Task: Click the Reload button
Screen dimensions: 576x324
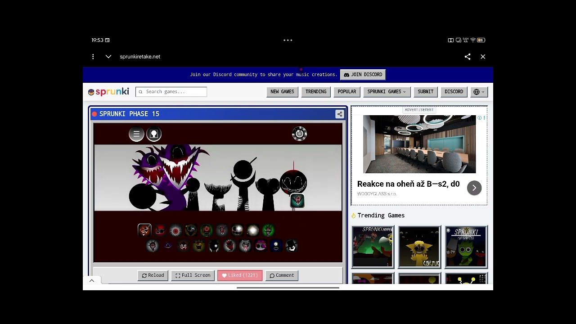Action: click(x=153, y=275)
